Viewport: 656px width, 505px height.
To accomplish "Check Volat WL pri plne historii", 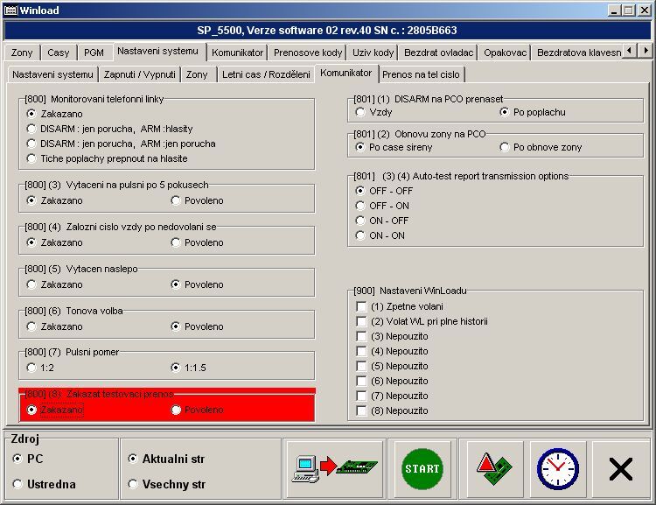I will pyautogui.click(x=361, y=321).
